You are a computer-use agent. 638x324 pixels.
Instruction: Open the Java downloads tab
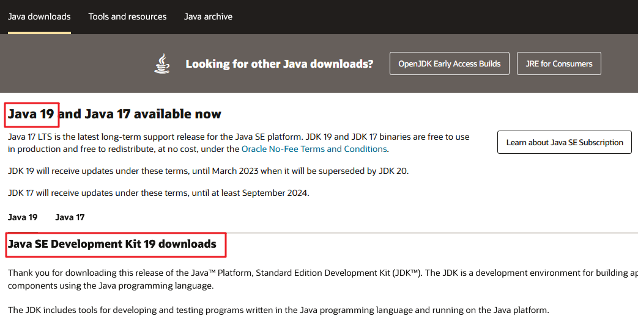tap(39, 16)
